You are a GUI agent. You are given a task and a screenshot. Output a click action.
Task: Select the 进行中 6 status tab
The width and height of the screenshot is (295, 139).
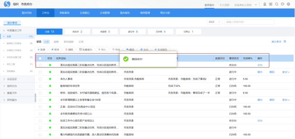click(x=133, y=32)
